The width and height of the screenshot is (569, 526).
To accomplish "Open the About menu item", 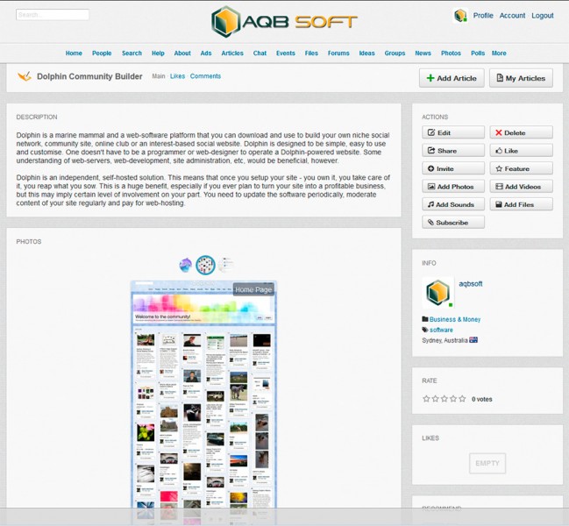I will click(x=182, y=53).
